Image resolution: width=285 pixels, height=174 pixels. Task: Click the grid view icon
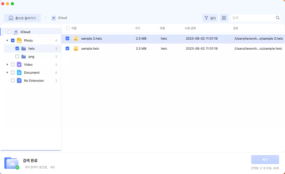(x=224, y=18)
